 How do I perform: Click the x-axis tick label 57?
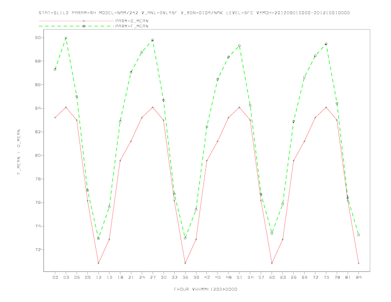261,277
